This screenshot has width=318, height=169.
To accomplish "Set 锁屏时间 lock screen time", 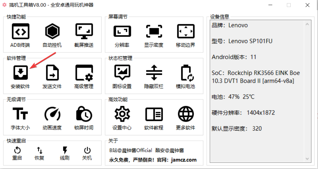I will coord(84,118).
